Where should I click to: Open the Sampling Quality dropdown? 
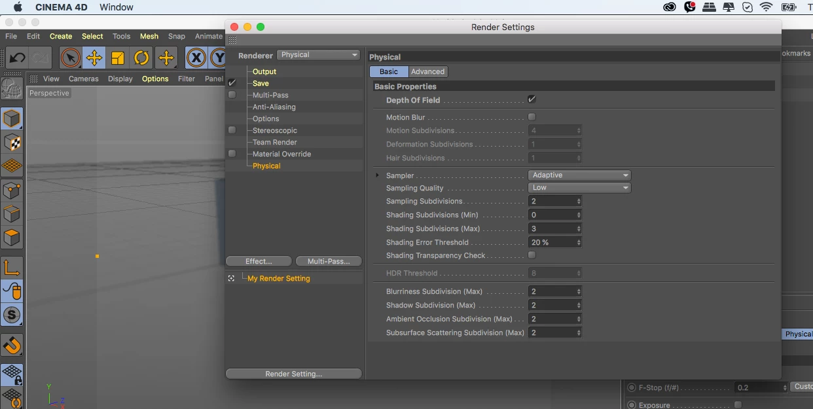[579, 188]
